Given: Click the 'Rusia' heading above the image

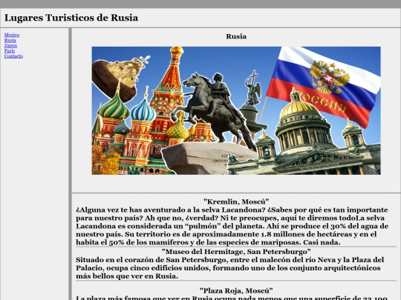Looking at the screenshot, I should pyautogui.click(x=236, y=36).
